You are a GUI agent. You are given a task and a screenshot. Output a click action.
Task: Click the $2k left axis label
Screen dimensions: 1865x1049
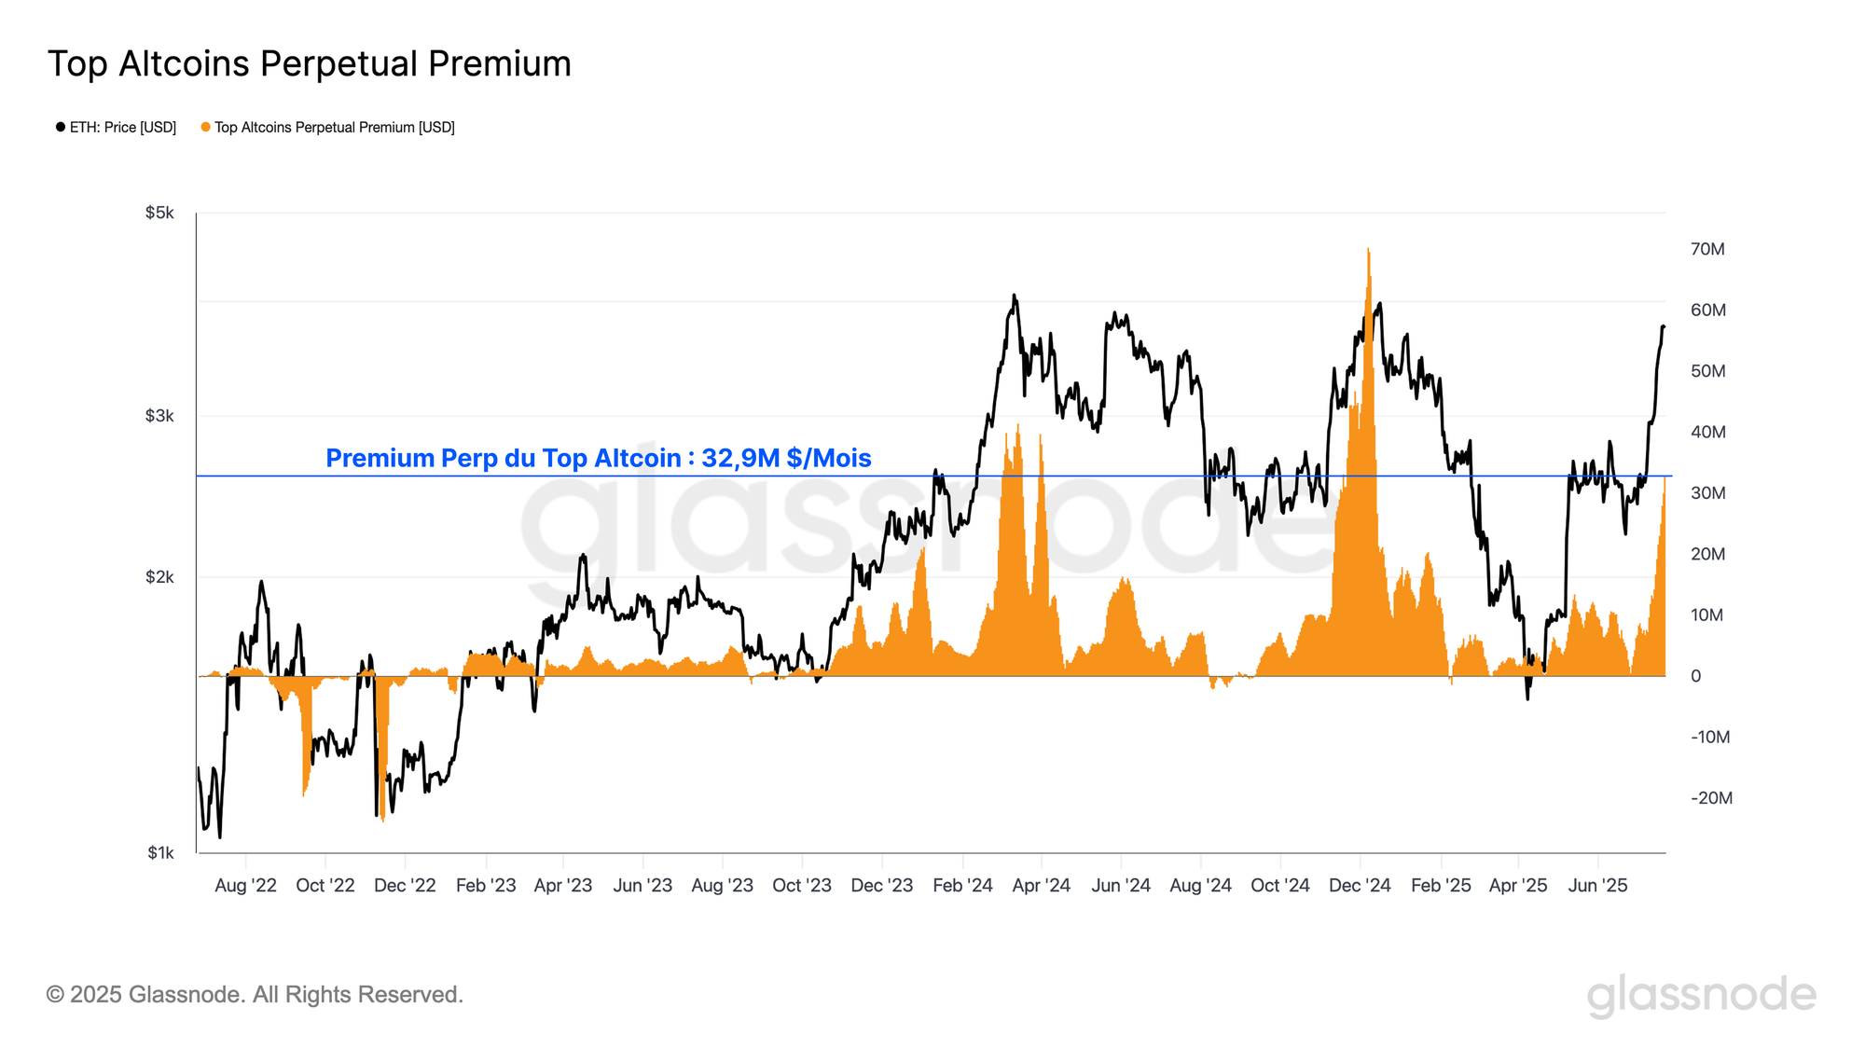(x=159, y=577)
